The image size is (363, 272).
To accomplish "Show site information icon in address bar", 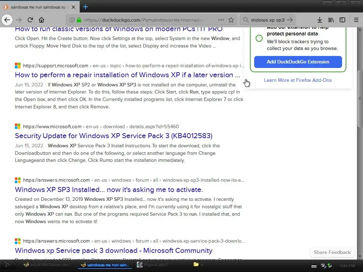I will pyautogui.click(x=72, y=20).
